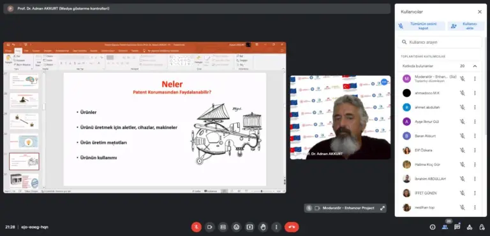Turn on the camera in the call bar
The image size is (490, 236).
pyautogui.click(x=210, y=227)
